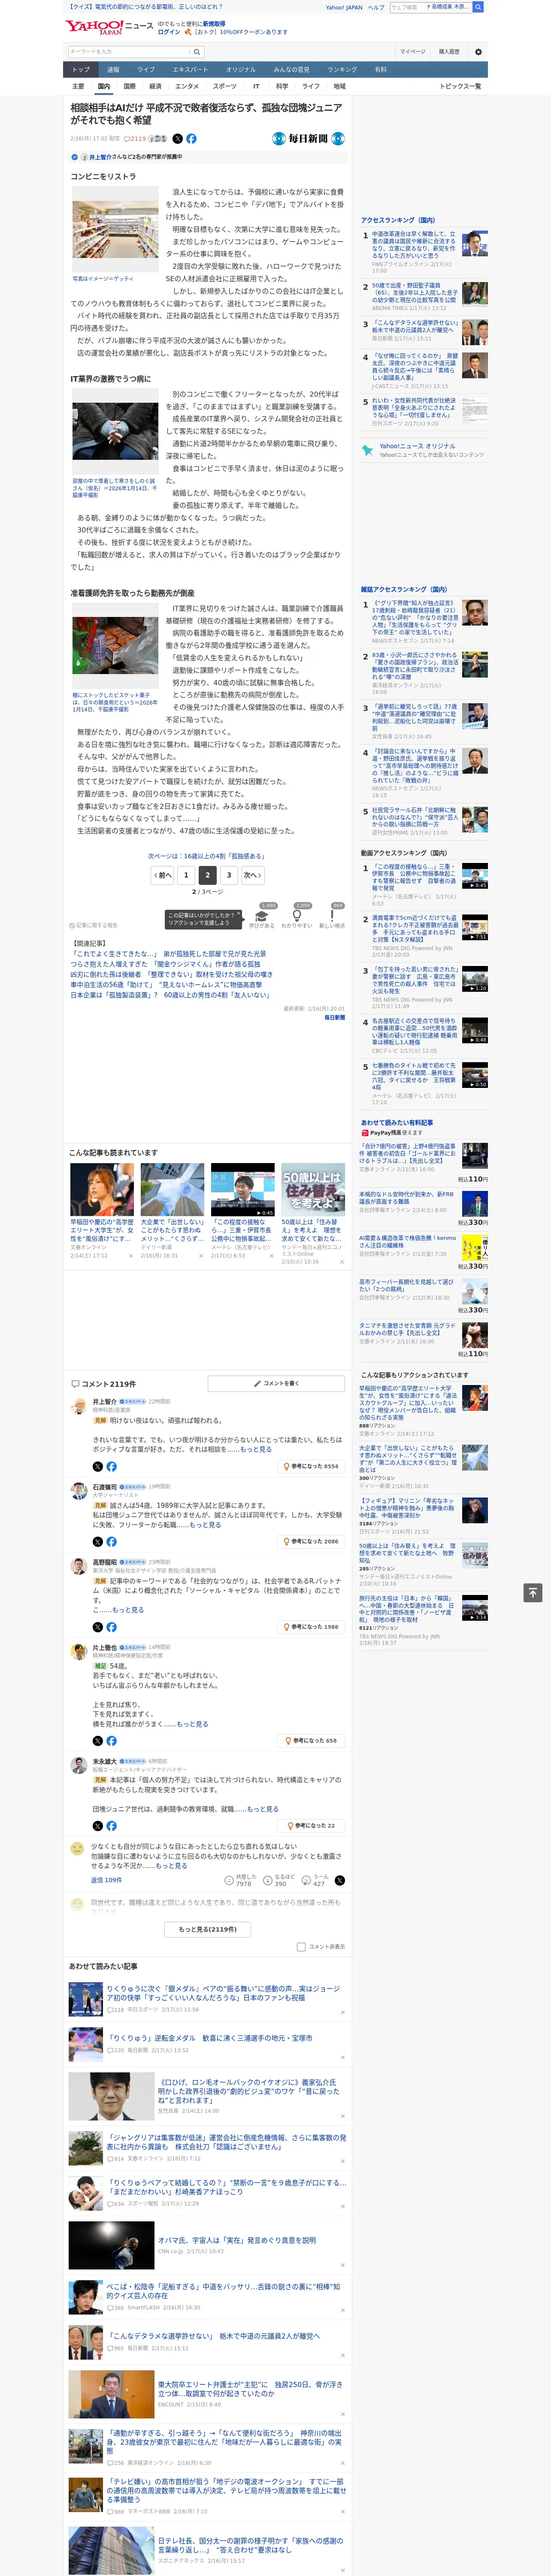
Task: Share the article on Facebook from the header
Action: 191,139
